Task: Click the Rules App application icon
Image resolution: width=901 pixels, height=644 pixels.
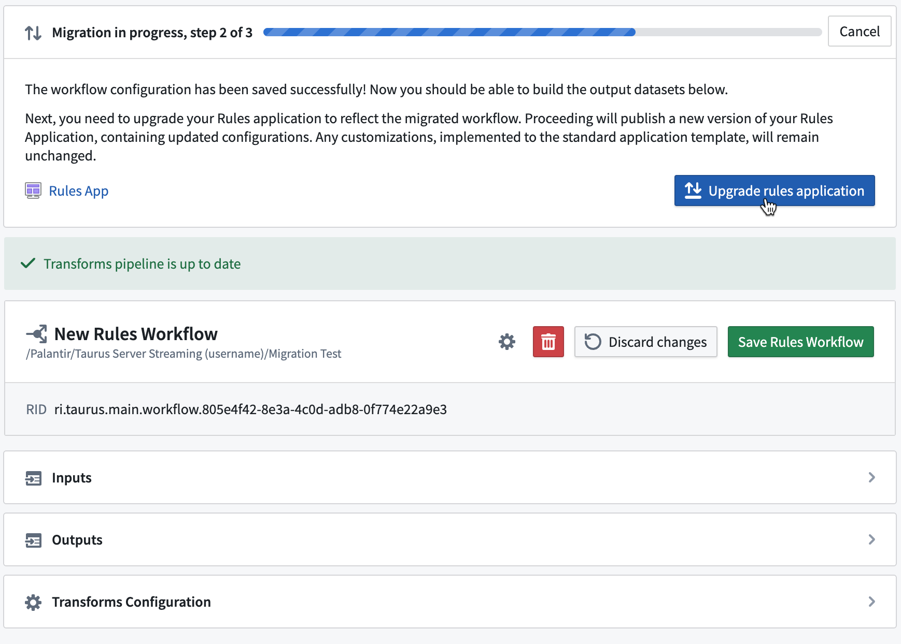Action: pos(33,191)
